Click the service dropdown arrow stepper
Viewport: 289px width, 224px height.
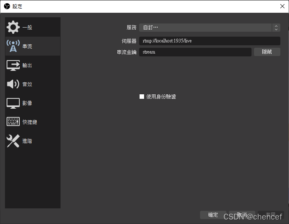coord(276,28)
